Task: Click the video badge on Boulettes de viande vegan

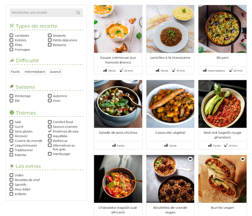Action: coord(190,159)
